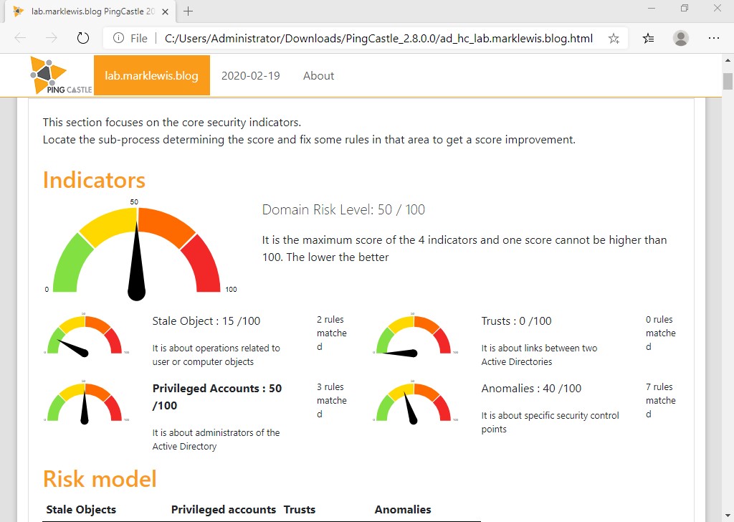
Task: Click 'It is about specific security control points'
Action: (x=550, y=422)
